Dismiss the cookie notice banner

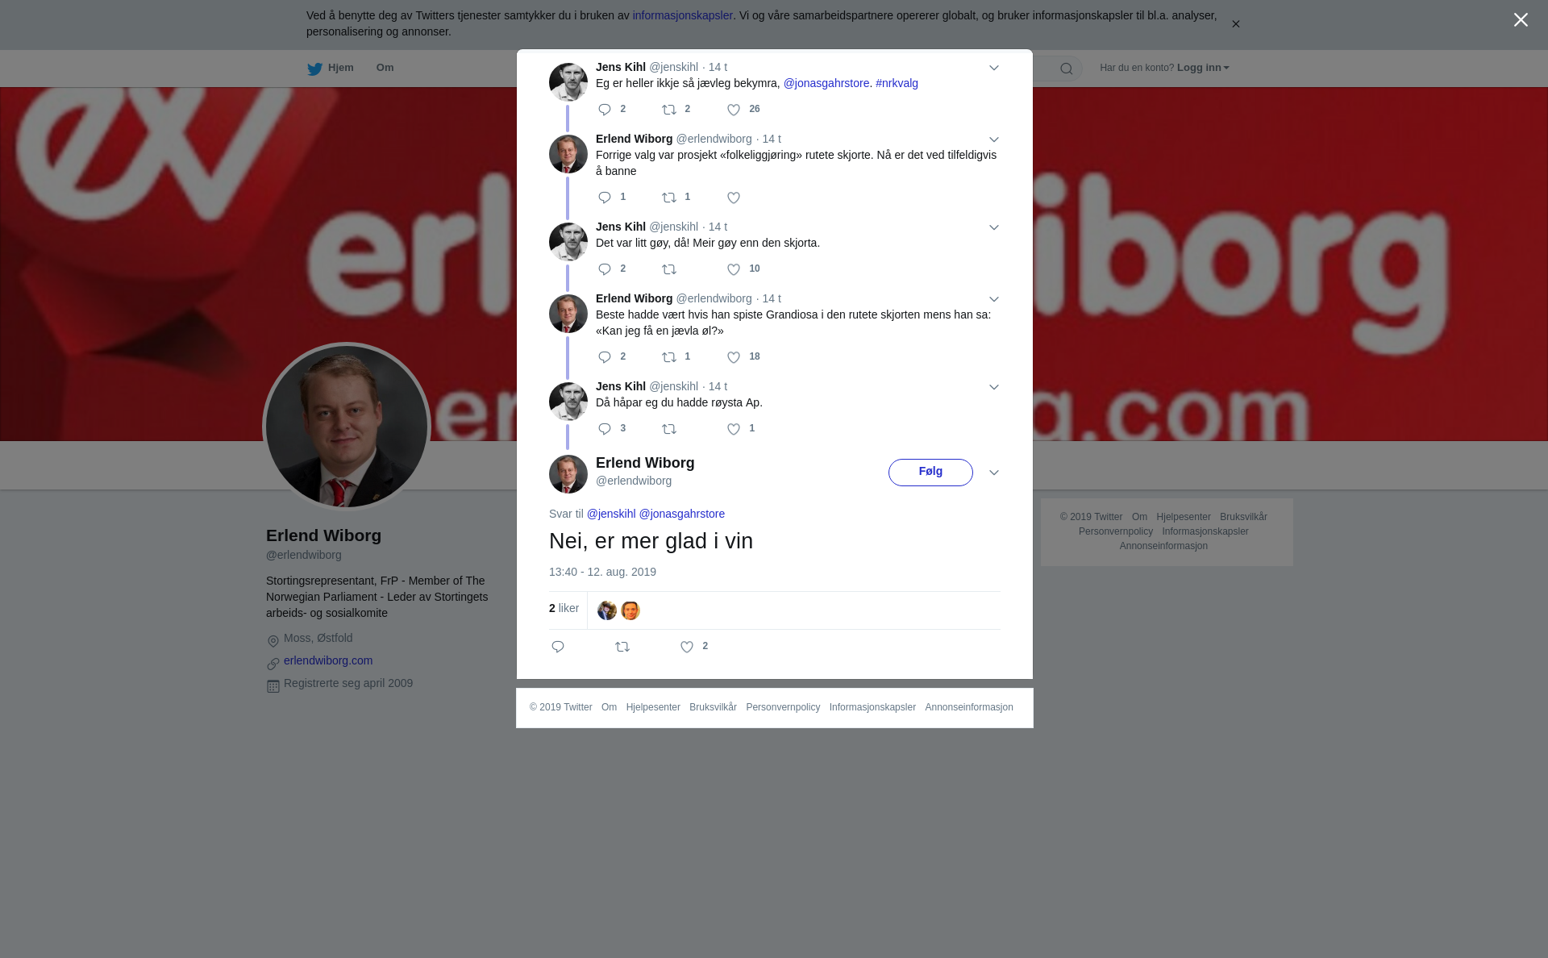coord(1235,24)
